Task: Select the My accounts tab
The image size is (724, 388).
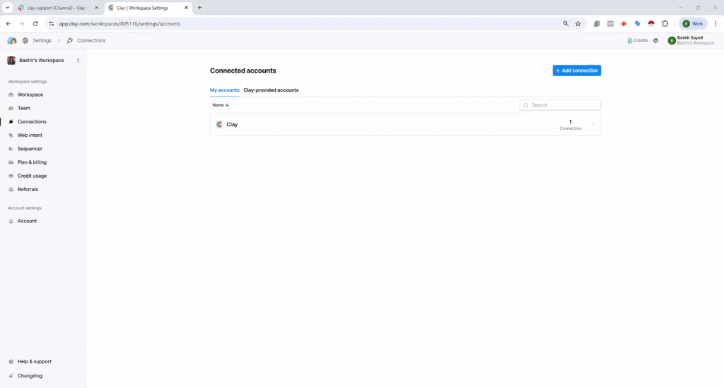Action: point(224,90)
